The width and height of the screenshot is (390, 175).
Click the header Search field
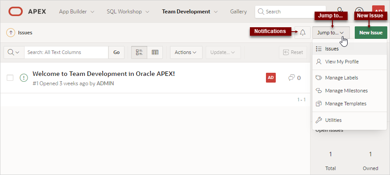(290, 12)
